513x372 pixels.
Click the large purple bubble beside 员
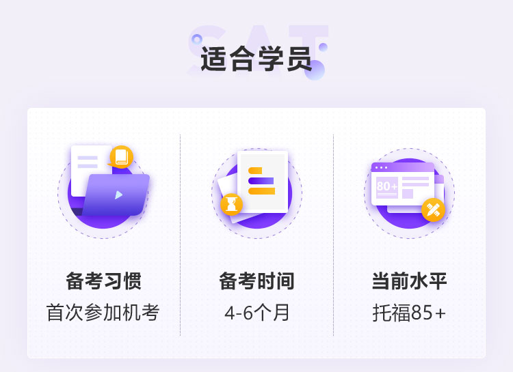click(x=315, y=70)
